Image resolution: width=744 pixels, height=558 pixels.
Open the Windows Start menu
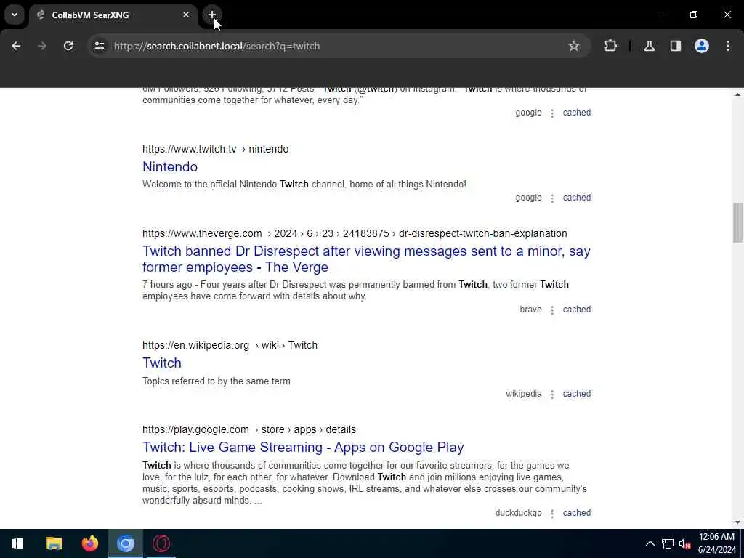[17, 543]
